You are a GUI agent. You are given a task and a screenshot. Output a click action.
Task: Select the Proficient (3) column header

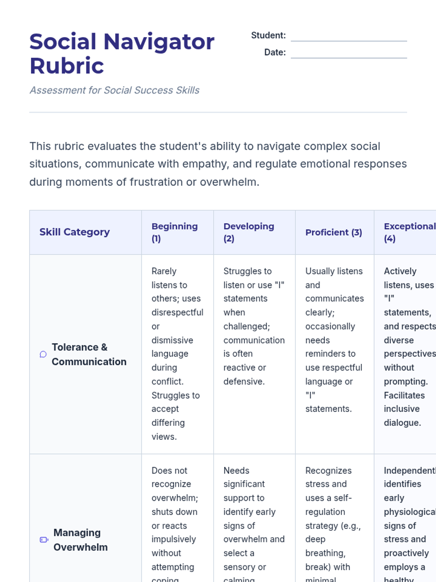tap(334, 232)
